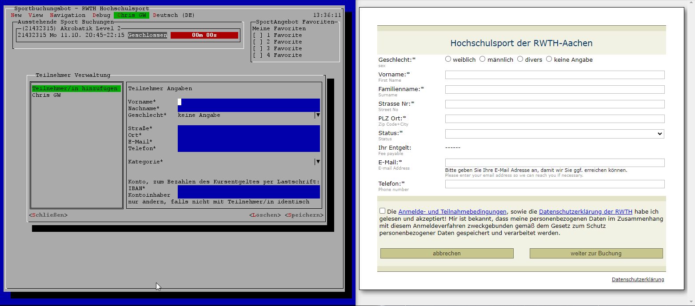Image resolution: width=695 pixels, height=306 pixels.
Task: Focus the Straße field in Teilnehmer Angaben
Action: pos(249,128)
